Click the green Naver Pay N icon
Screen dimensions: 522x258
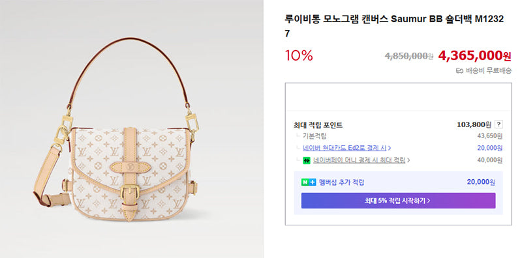pyautogui.click(x=306, y=160)
